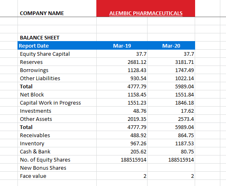
Task: Click the Borrowings row label
Action: 34,70
